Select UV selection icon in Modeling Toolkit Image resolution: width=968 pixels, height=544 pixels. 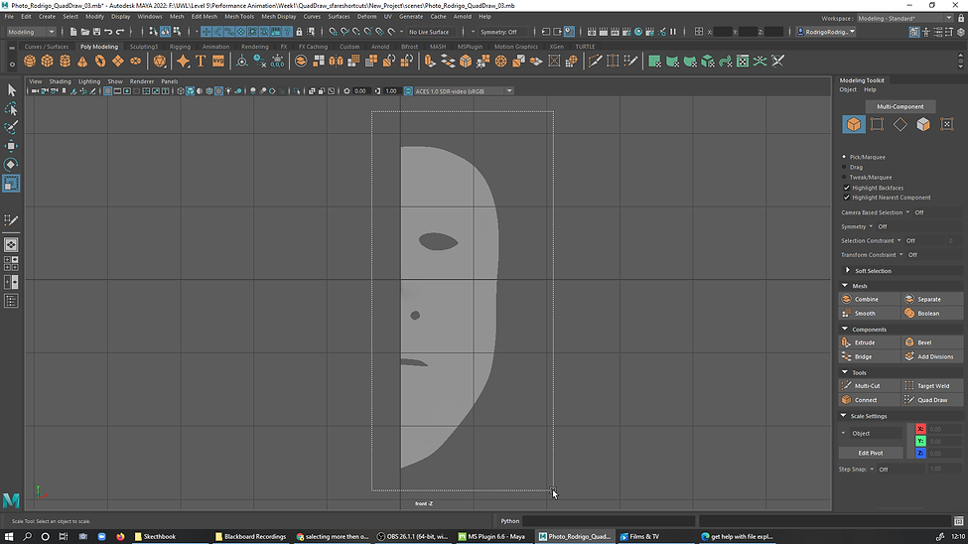946,124
